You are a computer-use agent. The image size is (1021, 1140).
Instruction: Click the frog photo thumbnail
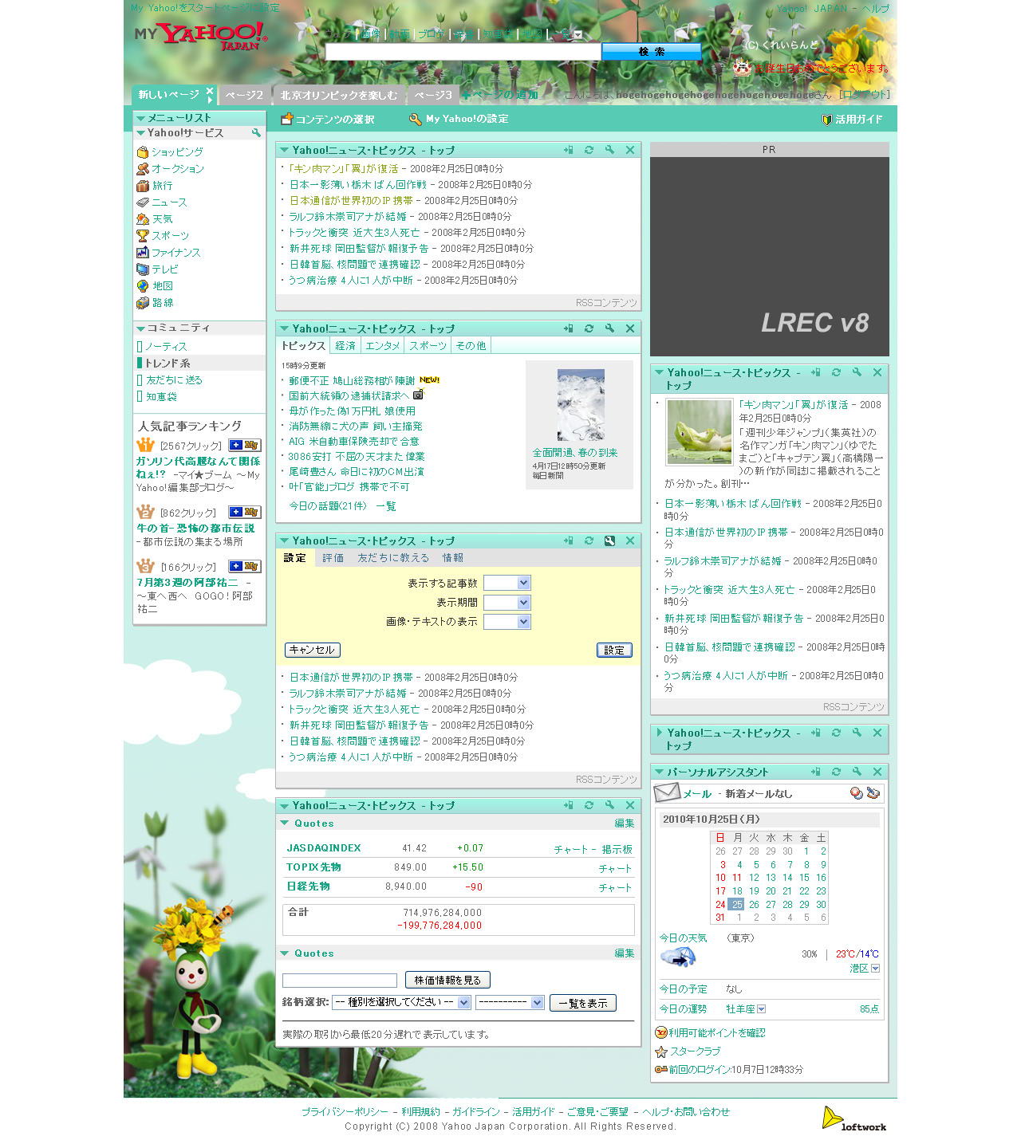(700, 432)
